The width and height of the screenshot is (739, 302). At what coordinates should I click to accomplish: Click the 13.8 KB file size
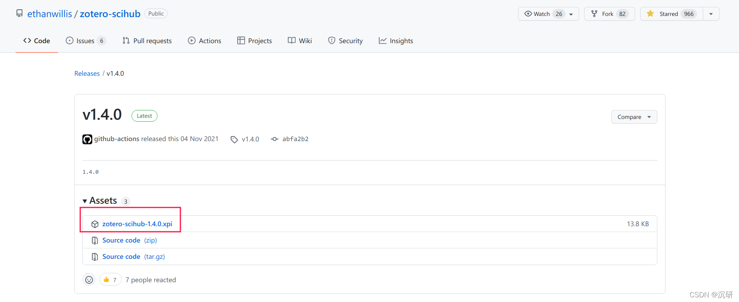click(x=638, y=224)
